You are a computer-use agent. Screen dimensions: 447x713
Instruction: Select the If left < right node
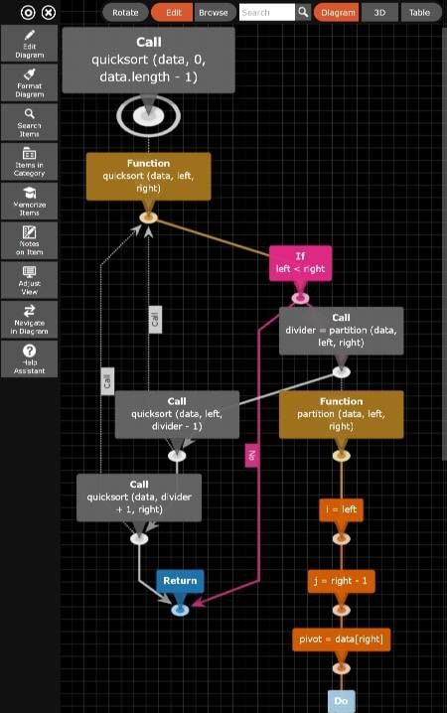[x=300, y=263]
